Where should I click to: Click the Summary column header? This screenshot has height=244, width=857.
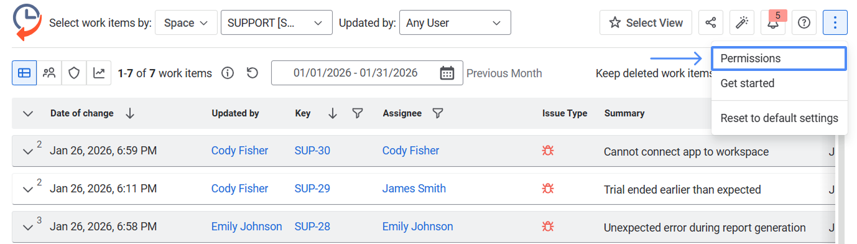(624, 113)
